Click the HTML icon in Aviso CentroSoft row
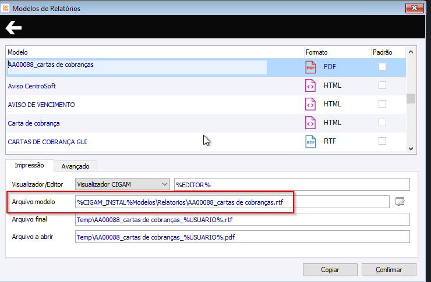The image size is (431, 282). click(x=310, y=85)
